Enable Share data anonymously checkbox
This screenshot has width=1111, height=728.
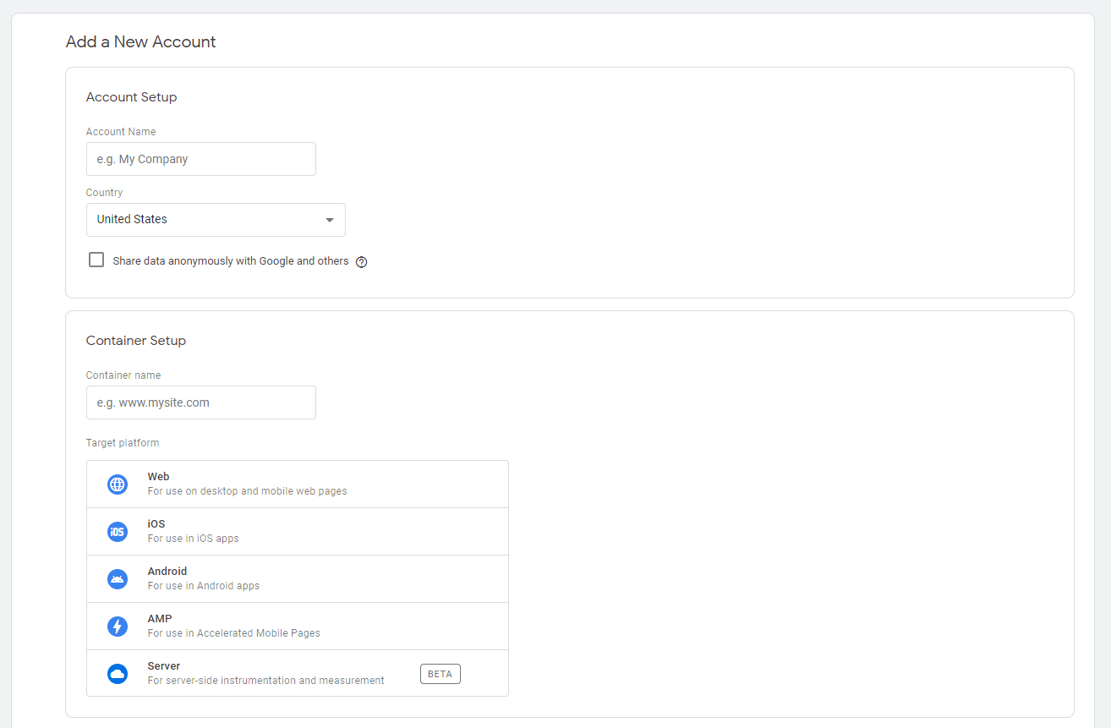tap(96, 260)
